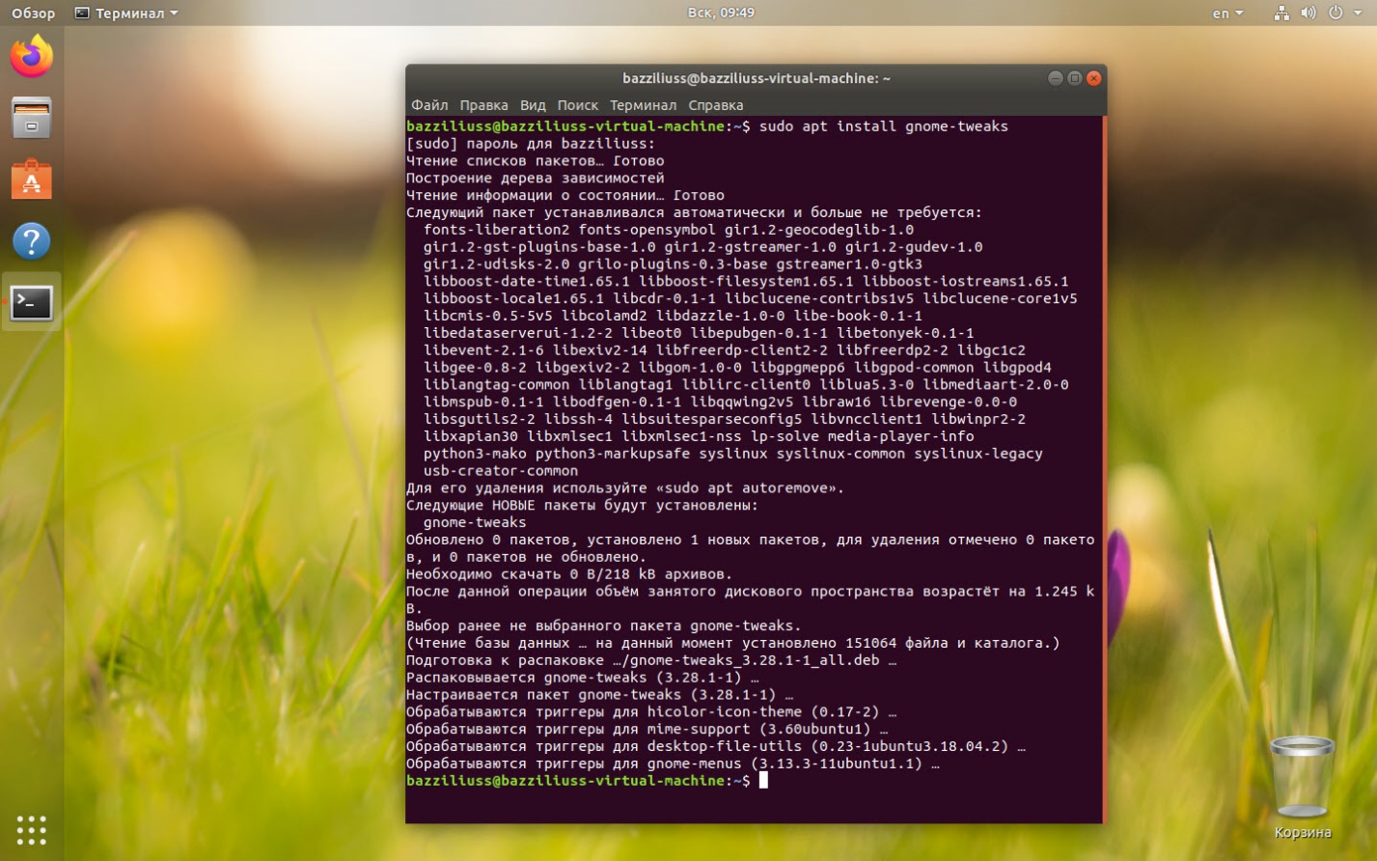Click the network status icon
The width and height of the screenshot is (1377, 861).
pos(1281,13)
